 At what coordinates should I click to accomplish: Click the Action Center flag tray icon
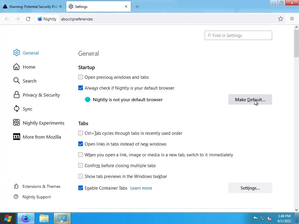(255, 218)
